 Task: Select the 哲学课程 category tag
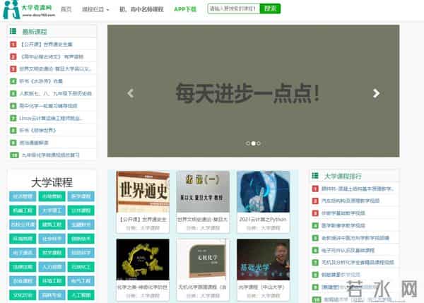(52, 253)
